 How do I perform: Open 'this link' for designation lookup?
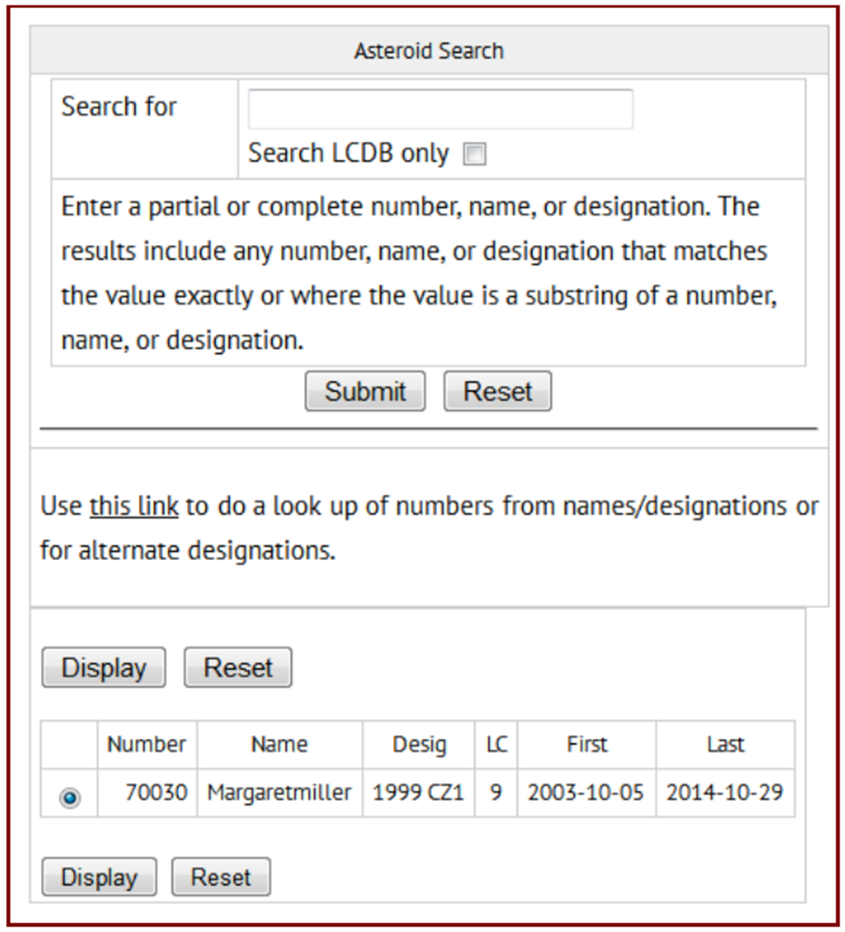pyautogui.click(x=134, y=507)
